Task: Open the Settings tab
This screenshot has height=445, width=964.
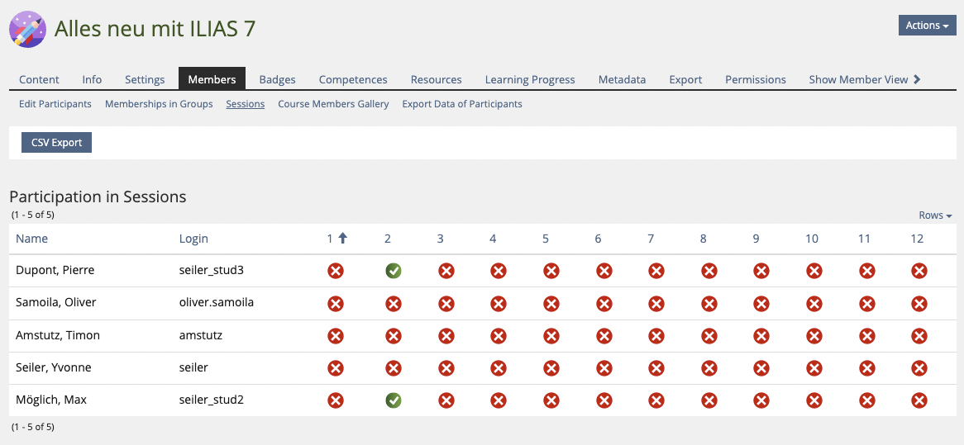Action: click(x=145, y=79)
